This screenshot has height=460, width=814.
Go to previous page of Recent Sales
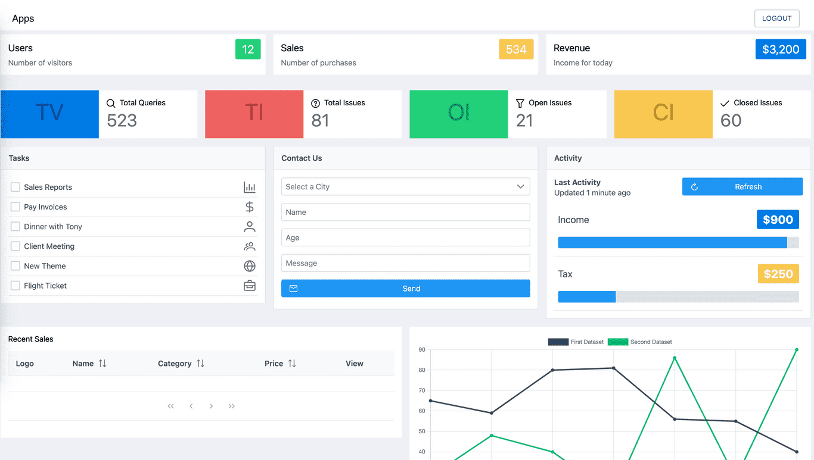click(191, 406)
